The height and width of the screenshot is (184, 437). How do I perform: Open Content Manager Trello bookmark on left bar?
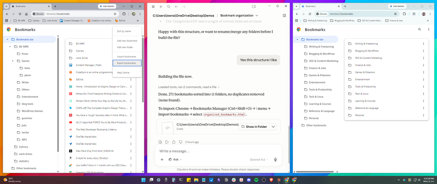pyautogui.click(x=72, y=20)
